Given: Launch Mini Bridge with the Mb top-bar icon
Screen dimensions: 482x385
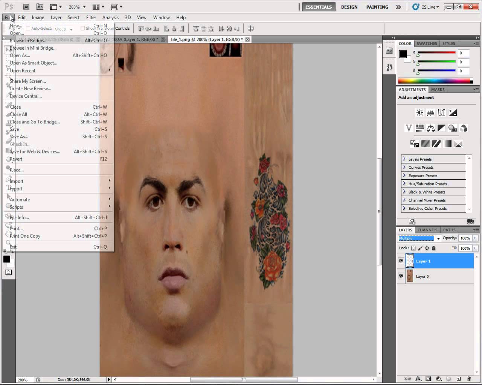Looking at the screenshot, I should point(40,7).
